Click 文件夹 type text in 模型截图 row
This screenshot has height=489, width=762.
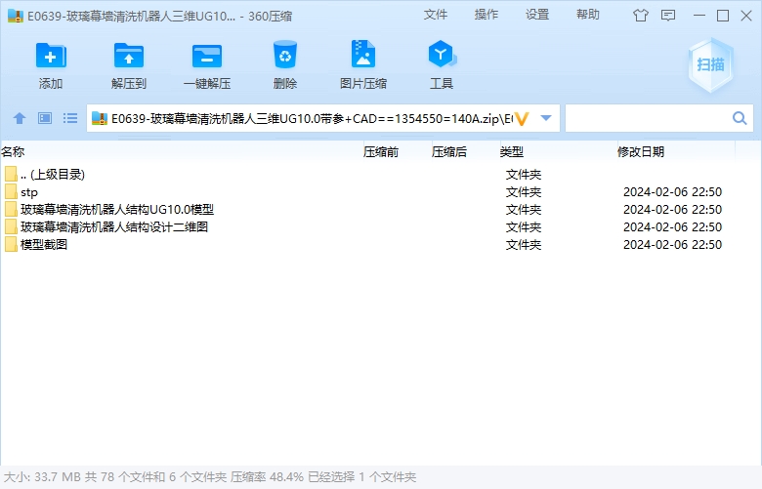(x=524, y=244)
